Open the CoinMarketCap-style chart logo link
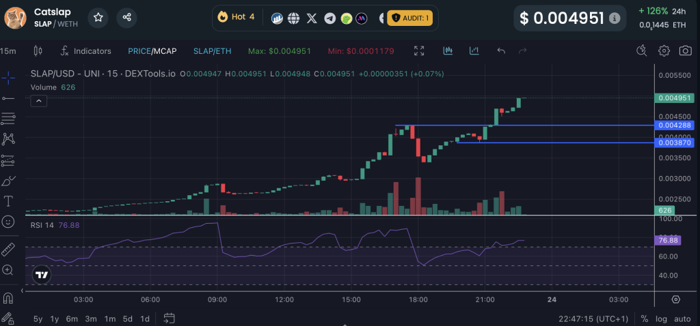The height and width of the screenshot is (326, 700). coord(278,18)
